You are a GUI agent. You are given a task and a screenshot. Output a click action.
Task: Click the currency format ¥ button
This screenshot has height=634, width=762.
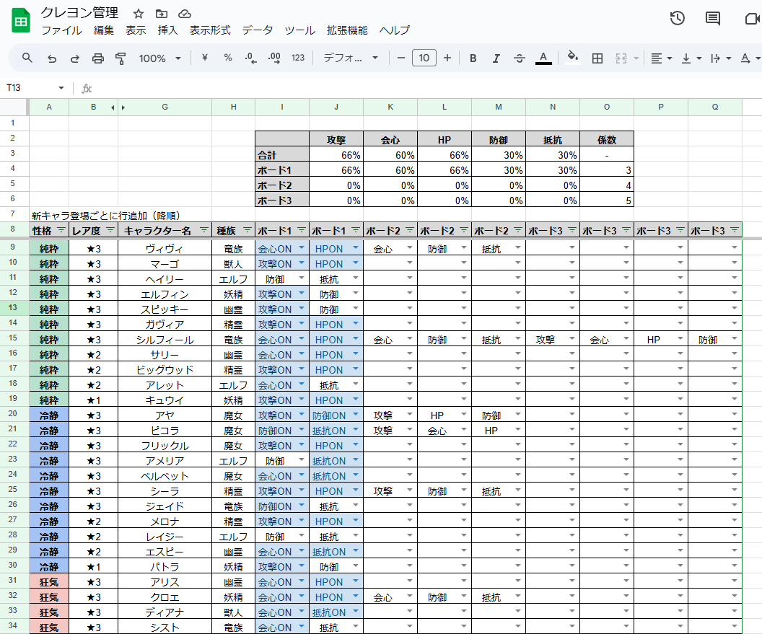point(204,58)
